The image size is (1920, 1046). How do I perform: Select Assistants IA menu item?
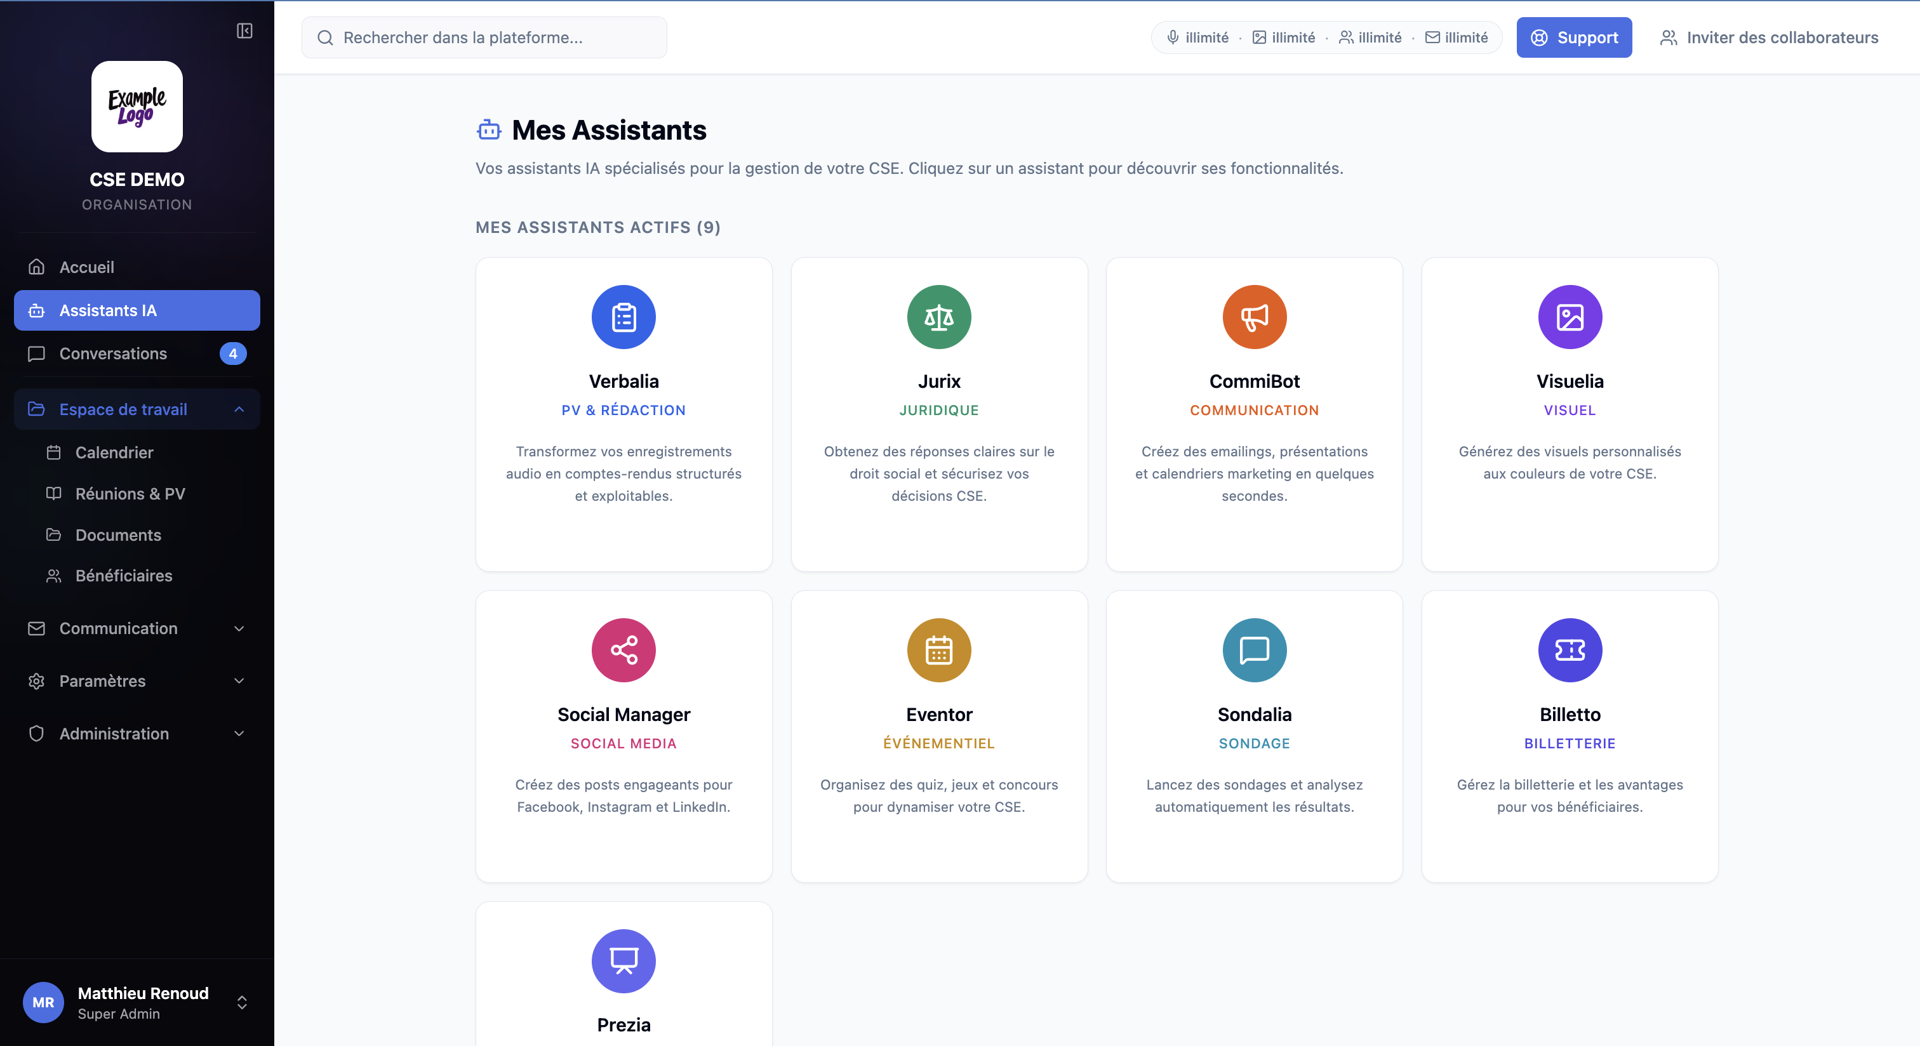tap(137, 310)
